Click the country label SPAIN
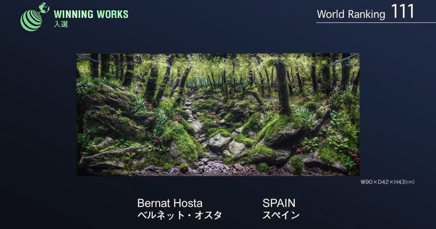 click(x=279, y=203)
